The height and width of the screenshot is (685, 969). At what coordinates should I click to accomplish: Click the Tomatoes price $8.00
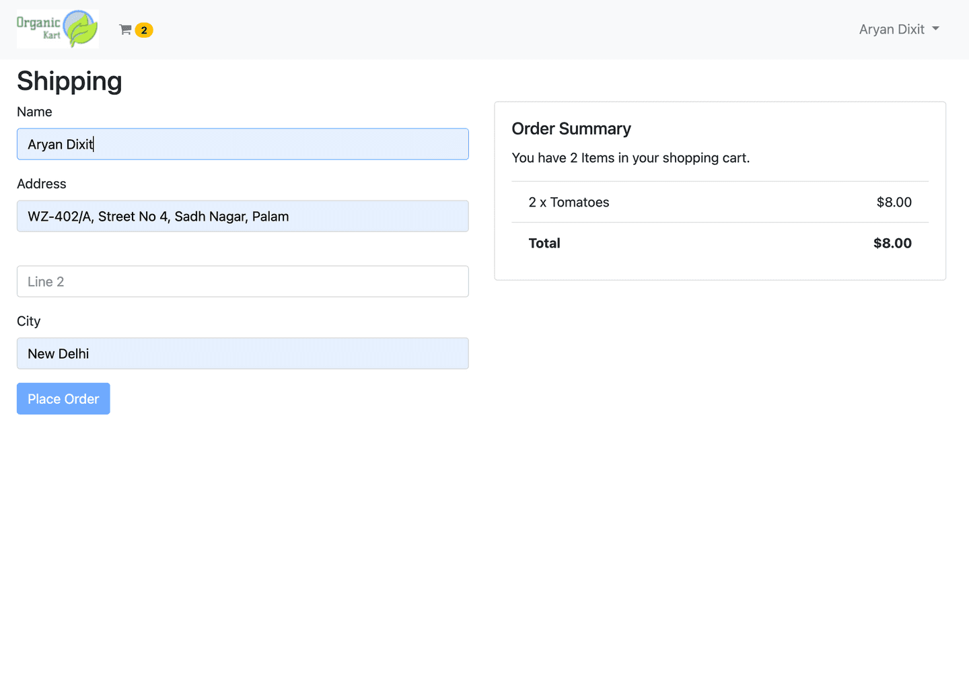coord(894,202)
